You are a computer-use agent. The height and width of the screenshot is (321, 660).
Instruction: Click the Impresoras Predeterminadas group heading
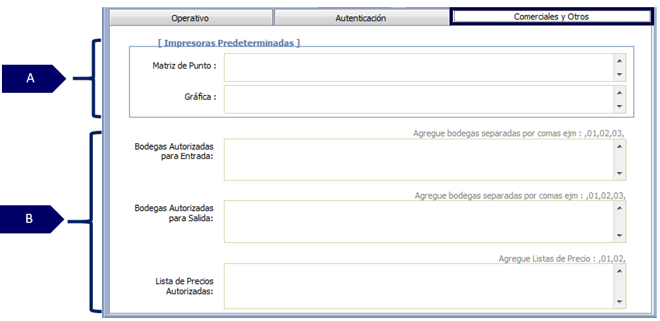(x=229, y=42)
